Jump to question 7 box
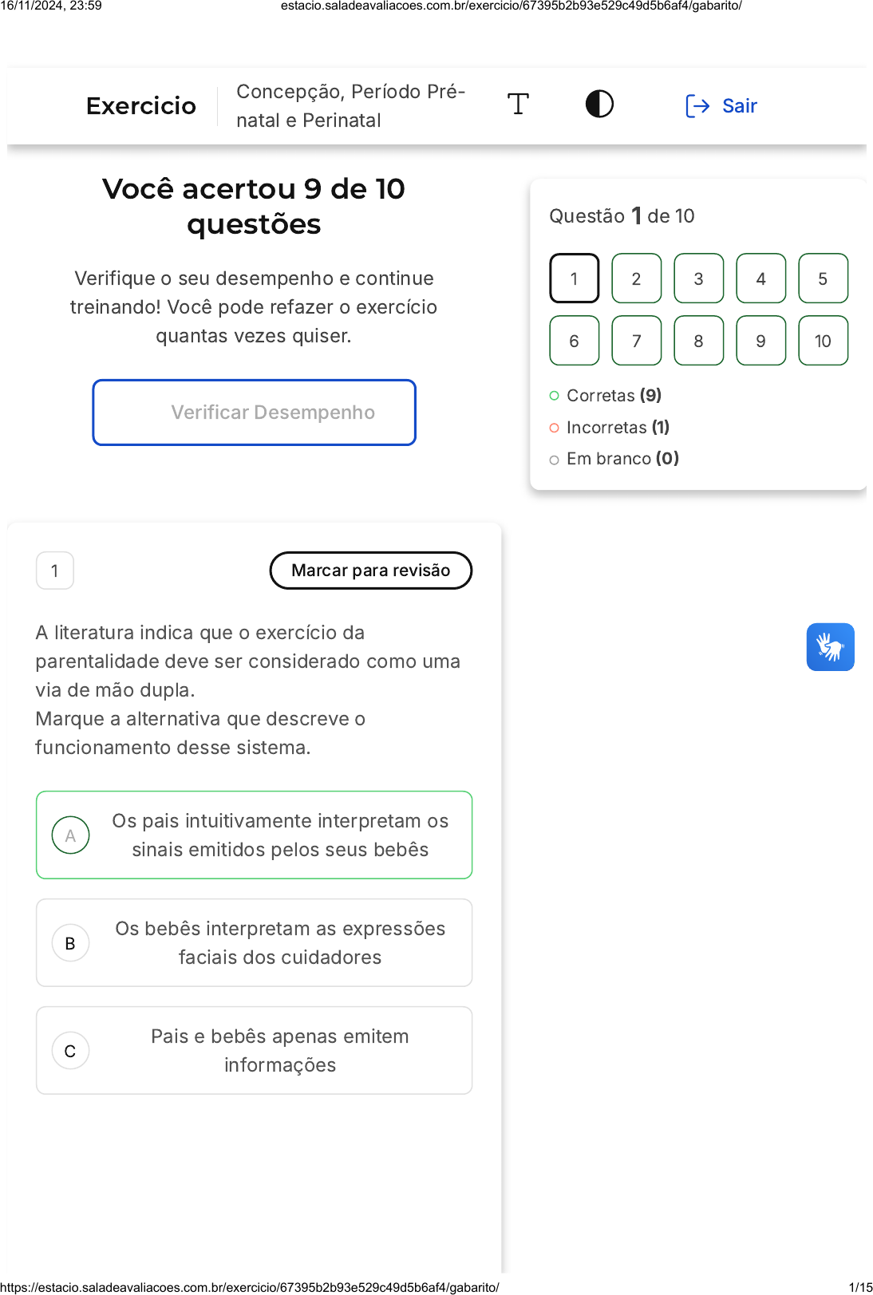Viewport: 873px width, 1295px height. 636,341
